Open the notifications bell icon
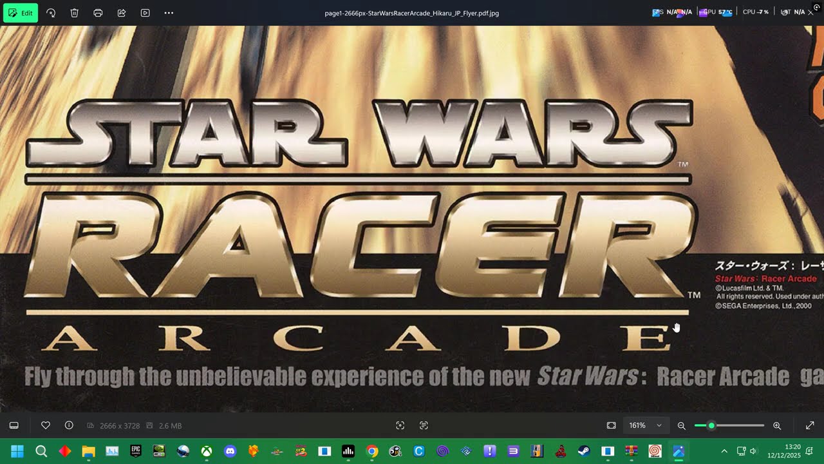The image size is (824, 464). 809,451
